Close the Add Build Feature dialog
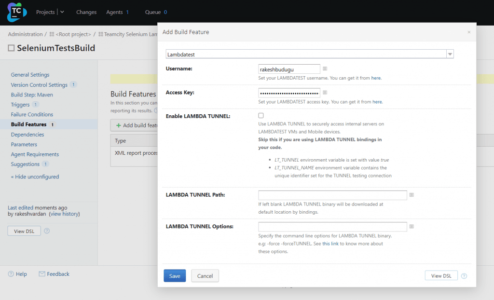Viewport: 494px width, 300px height. click(x=468, y=32)
